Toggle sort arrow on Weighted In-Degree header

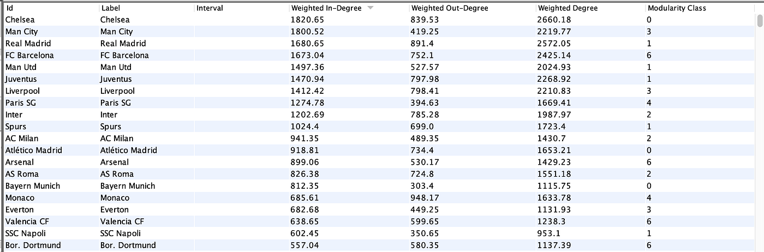(371, 8)
